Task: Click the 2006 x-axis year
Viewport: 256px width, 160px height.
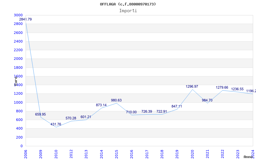Action: [26, 154]
